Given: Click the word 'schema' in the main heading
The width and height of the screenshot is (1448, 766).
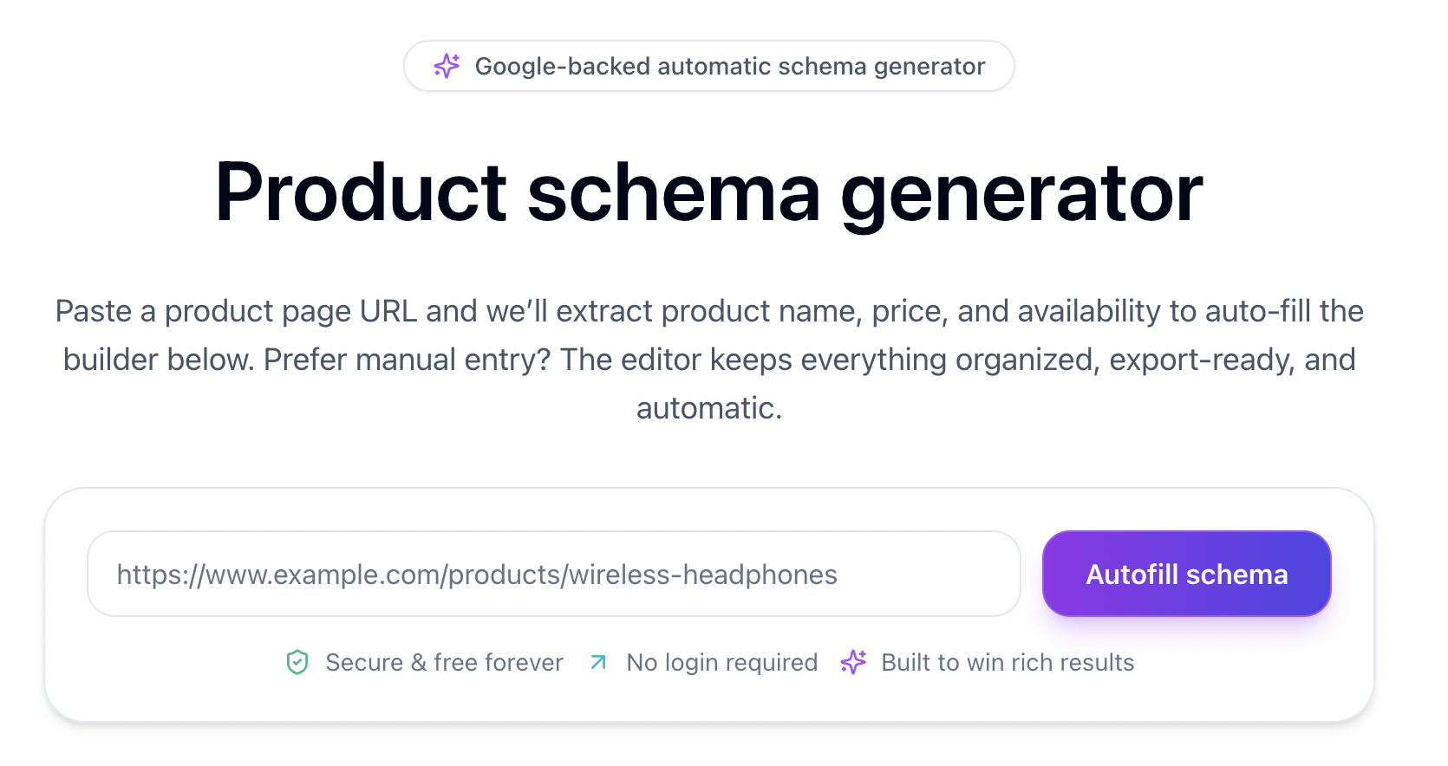Looking at the screenshot, I should coord(674,192).
